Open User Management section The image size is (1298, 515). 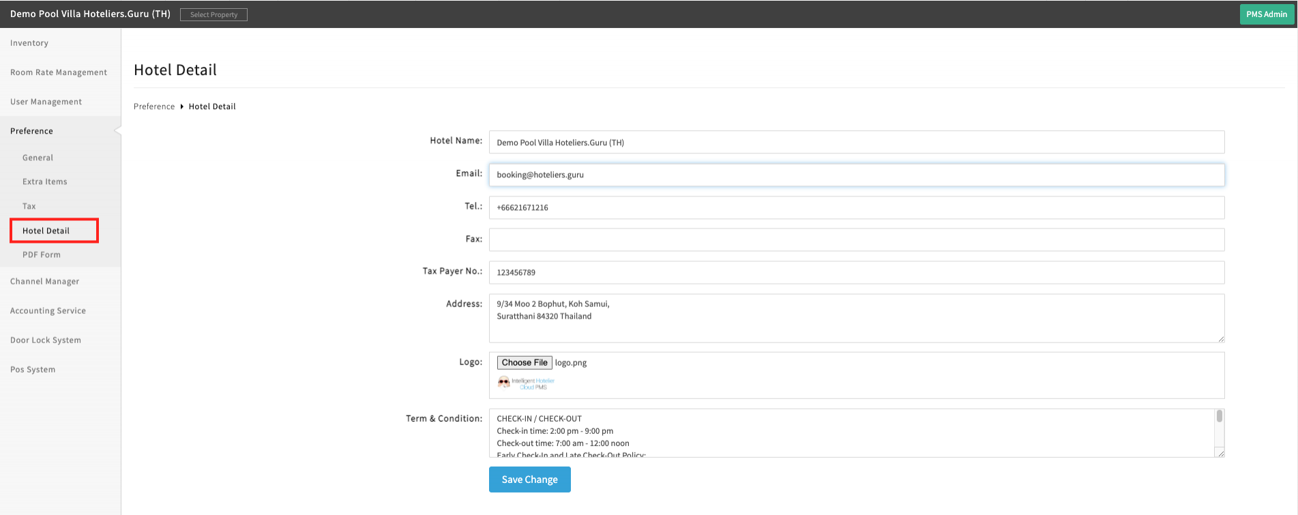pos(46,102)
